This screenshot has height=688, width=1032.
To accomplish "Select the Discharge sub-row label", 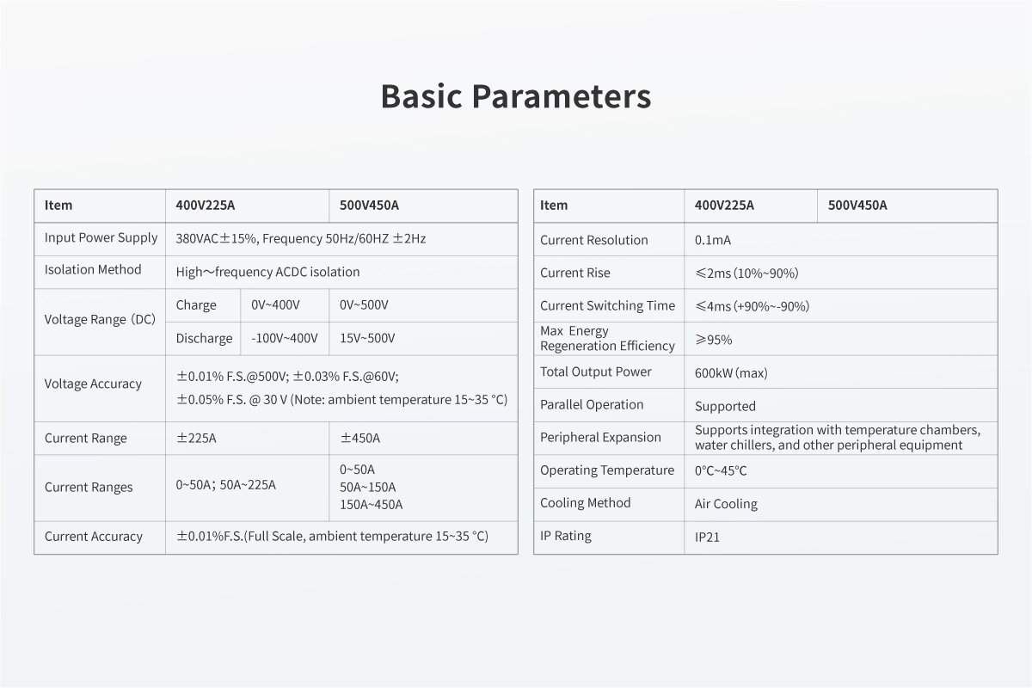I will pyautogui.click(x=204, y=338).
